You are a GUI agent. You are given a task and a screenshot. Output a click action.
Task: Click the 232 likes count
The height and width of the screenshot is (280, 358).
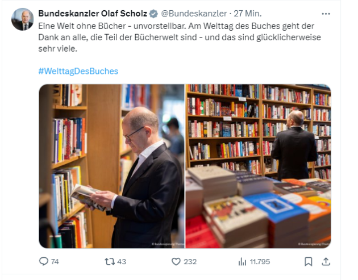point(190,261)
